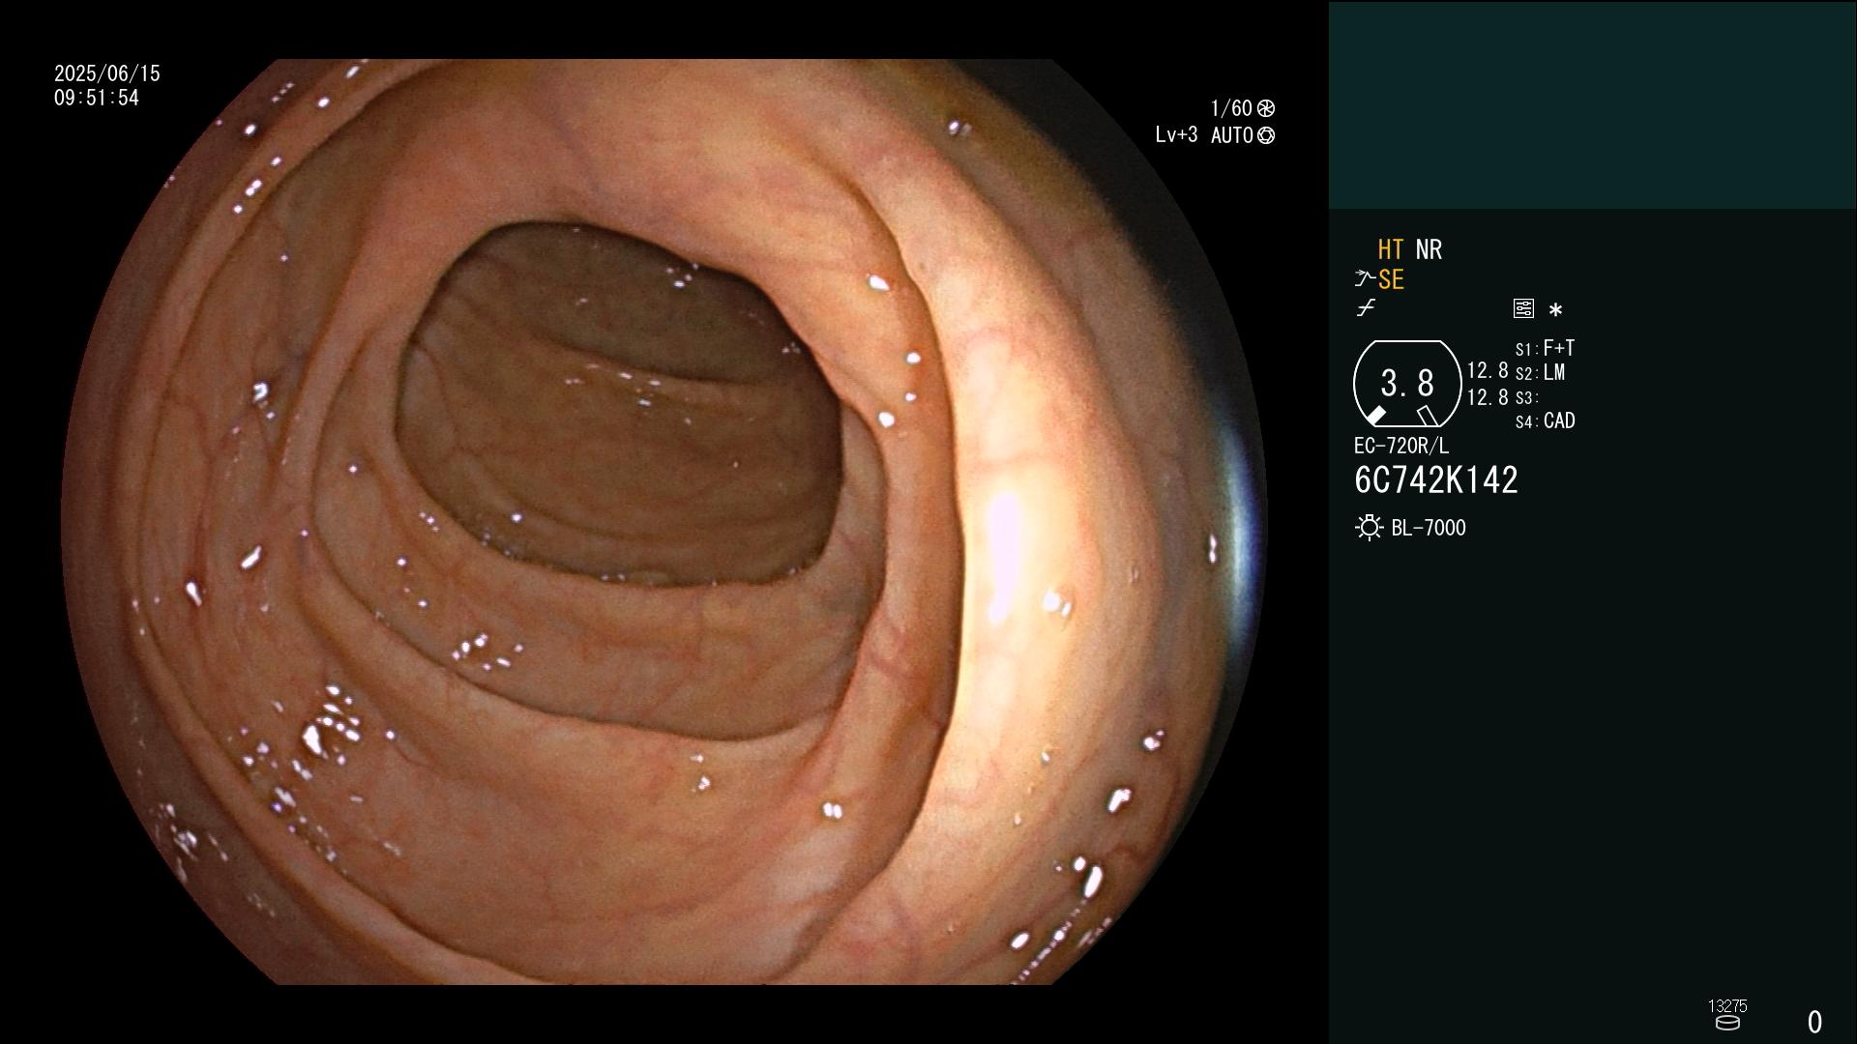Click the hollow channel marker in scope diagram
This screenshot has height=1044, width=1857.
coord(1428,416)
